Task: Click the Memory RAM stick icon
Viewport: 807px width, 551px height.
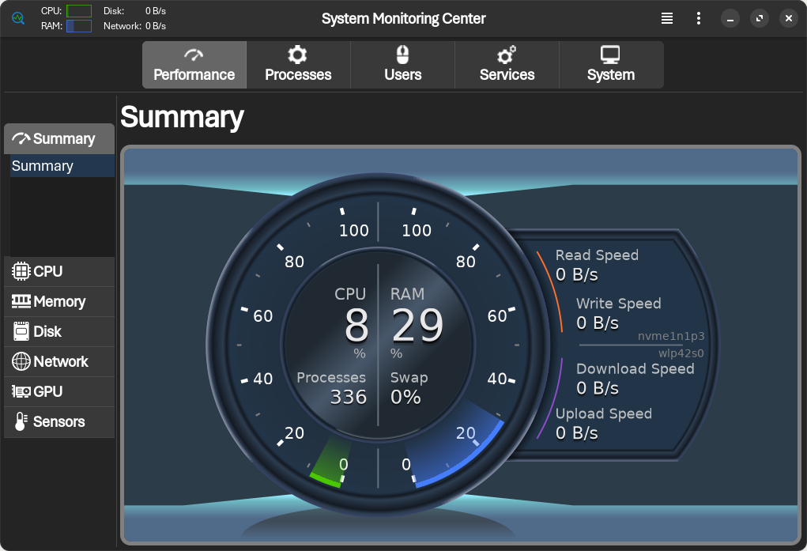Action: [21, 301]
